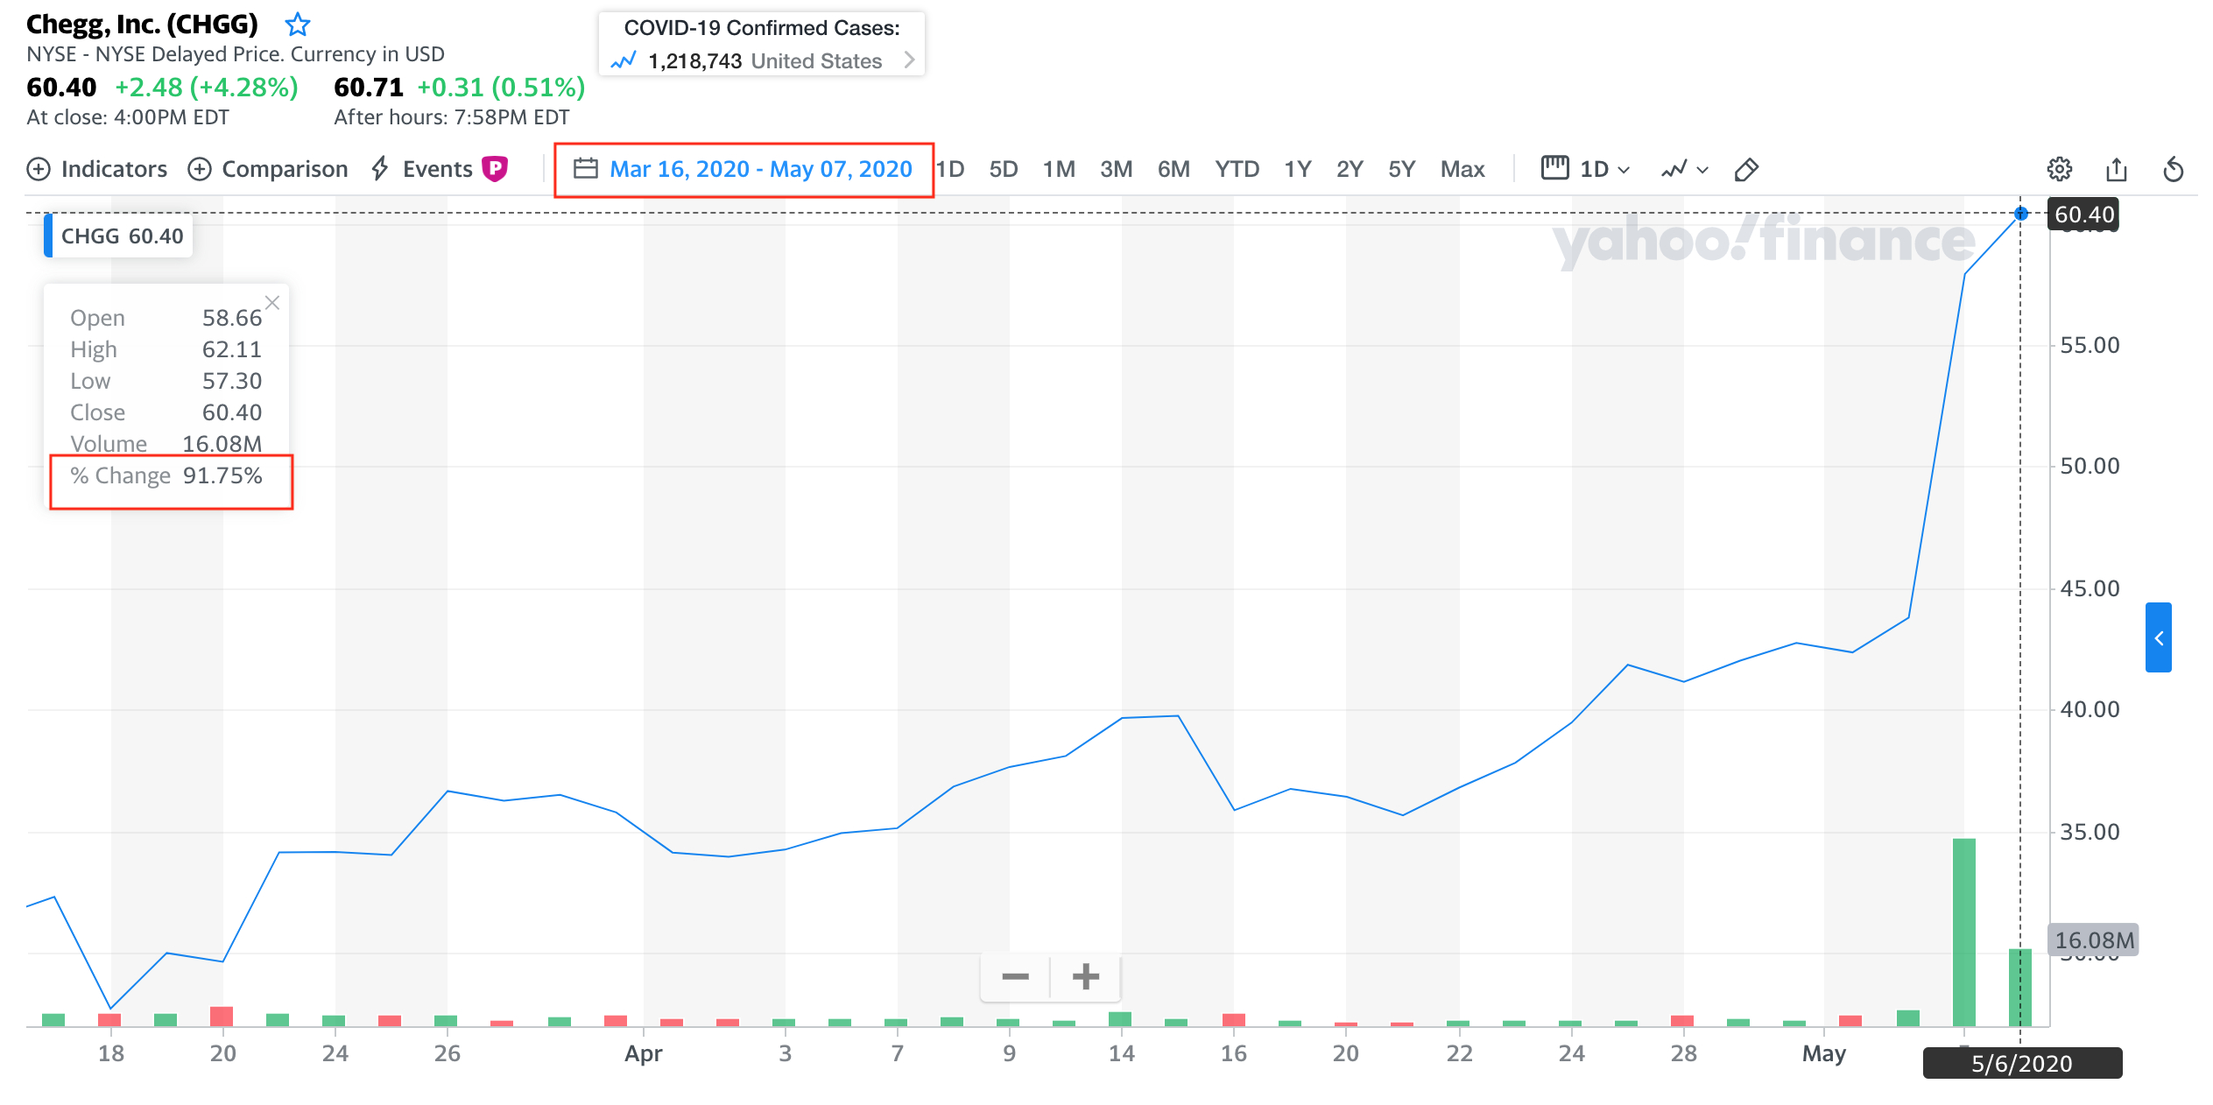
Task: Open COVID-19 Confirmed Cases banner
Action: [x=762, y=44]
